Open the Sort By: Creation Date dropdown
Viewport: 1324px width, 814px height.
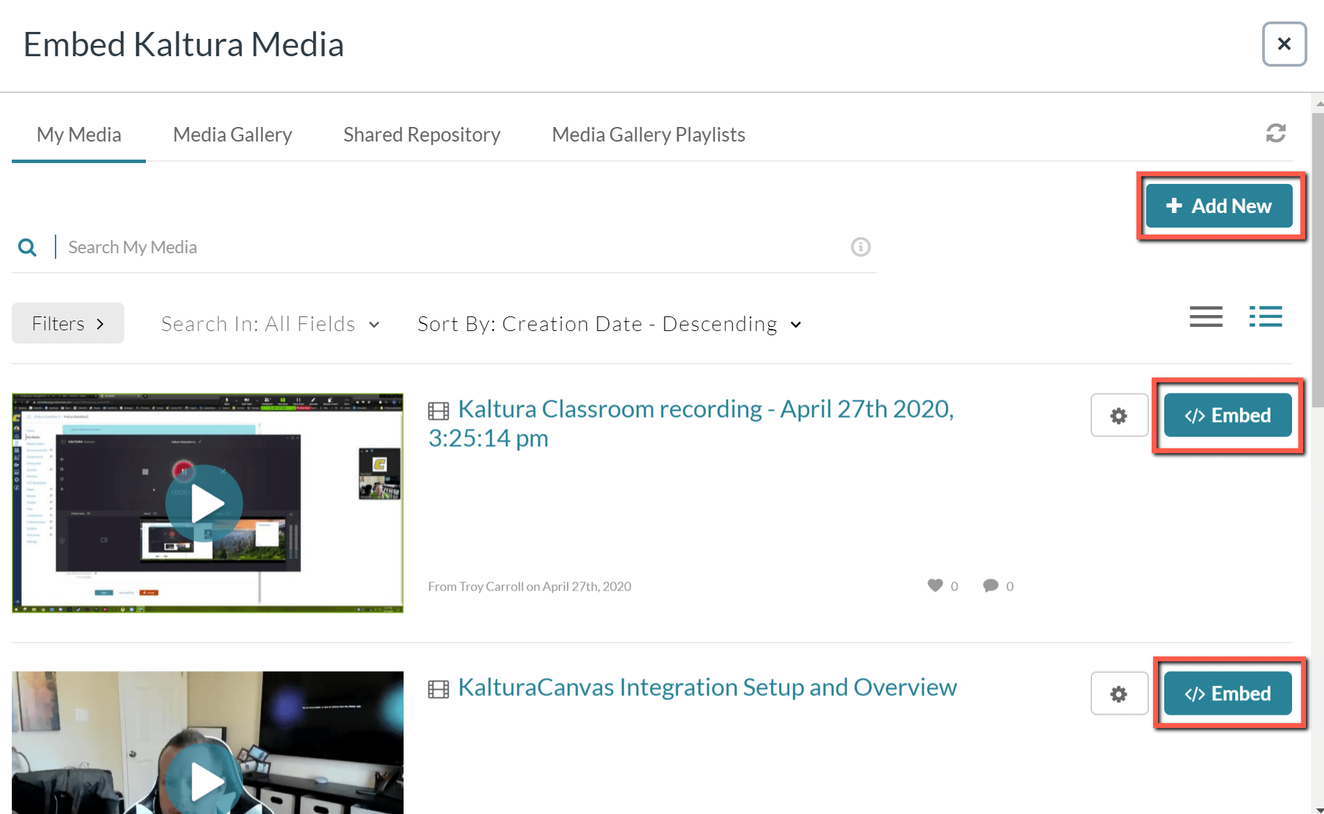pyautogui.click(x=609, y=324)
